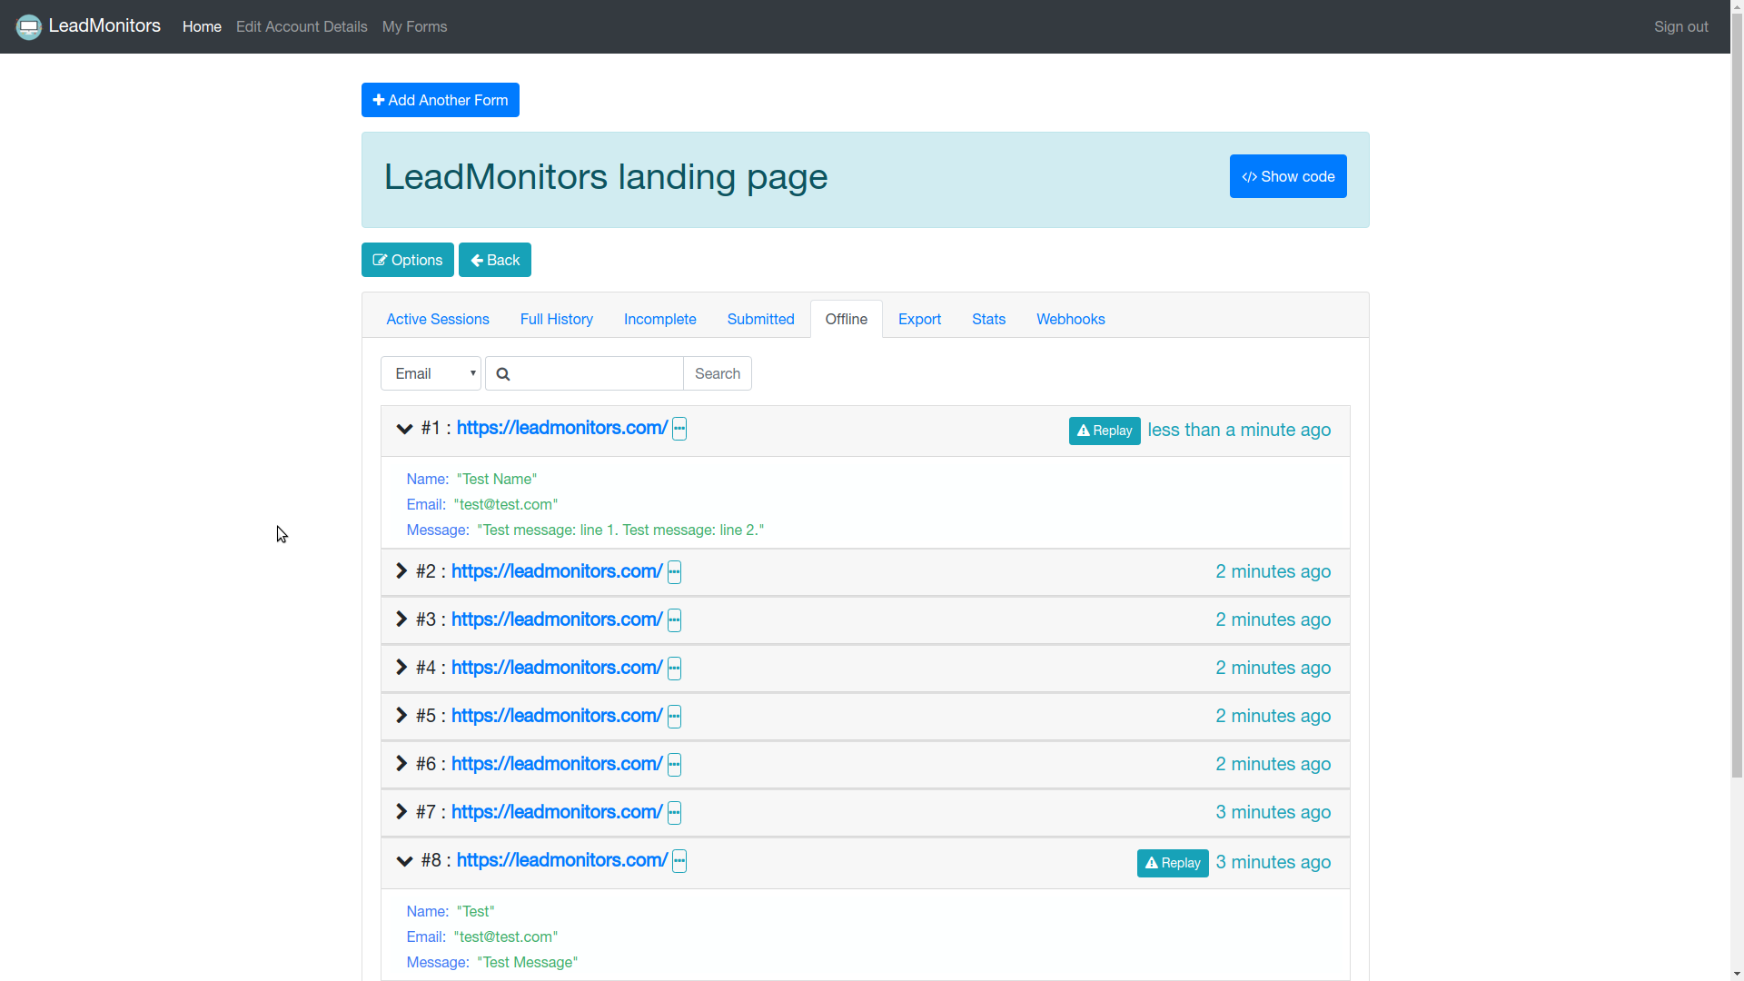Open session #5 leadmonitors.com link
Image resolution: width=1744 pixels, height=981 pixels.
pos(557,716)
